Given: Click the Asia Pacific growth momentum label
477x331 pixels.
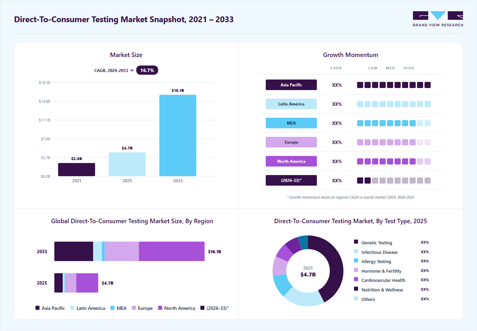Looking at the screenshot, I should [291, 85].
